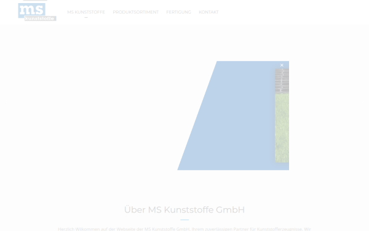
Task: Click the grass and stone image thumbnail
Action: pyautogui.click(x=282, y=116)
